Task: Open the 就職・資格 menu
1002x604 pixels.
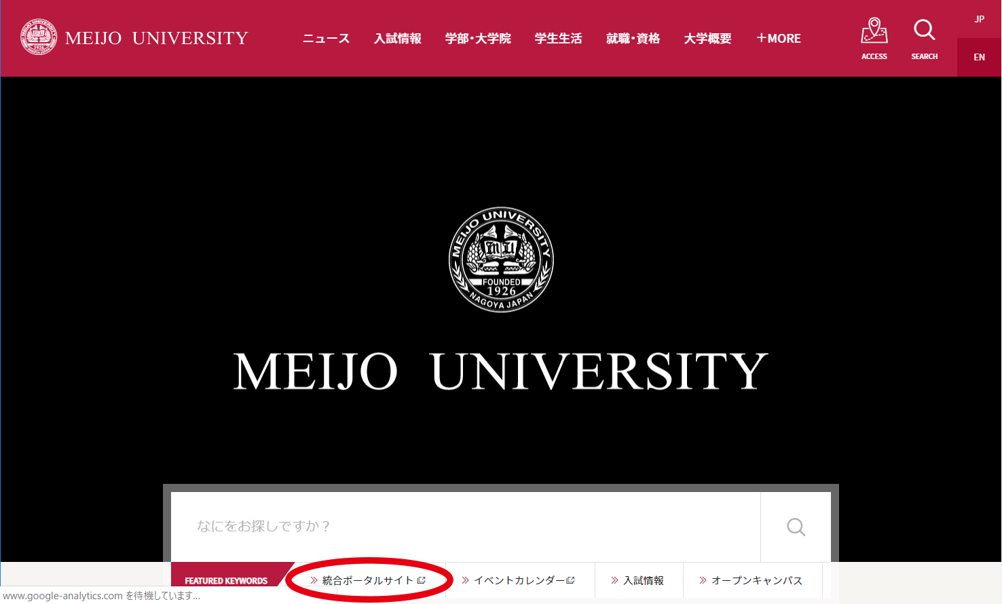Action: pos(633,39)
